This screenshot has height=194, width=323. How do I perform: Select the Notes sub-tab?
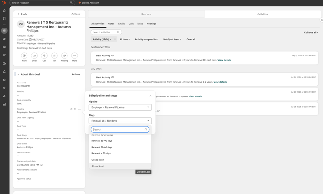pyautogui.click(x=111, y=24)
